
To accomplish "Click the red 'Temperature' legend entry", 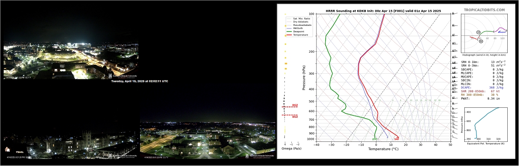I will coord(297,35).
